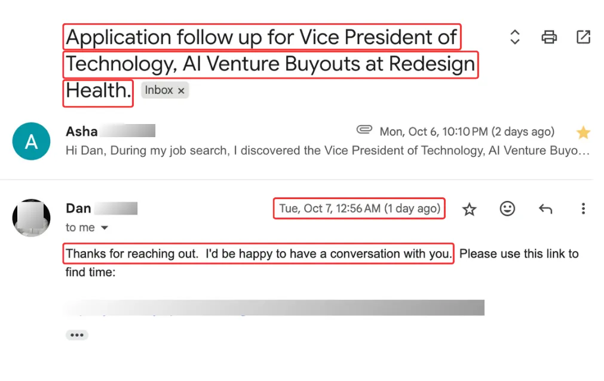Star Dan's reply message
Image resolution: width=604 pixels, height=381 pixels.
pos(470,209)
